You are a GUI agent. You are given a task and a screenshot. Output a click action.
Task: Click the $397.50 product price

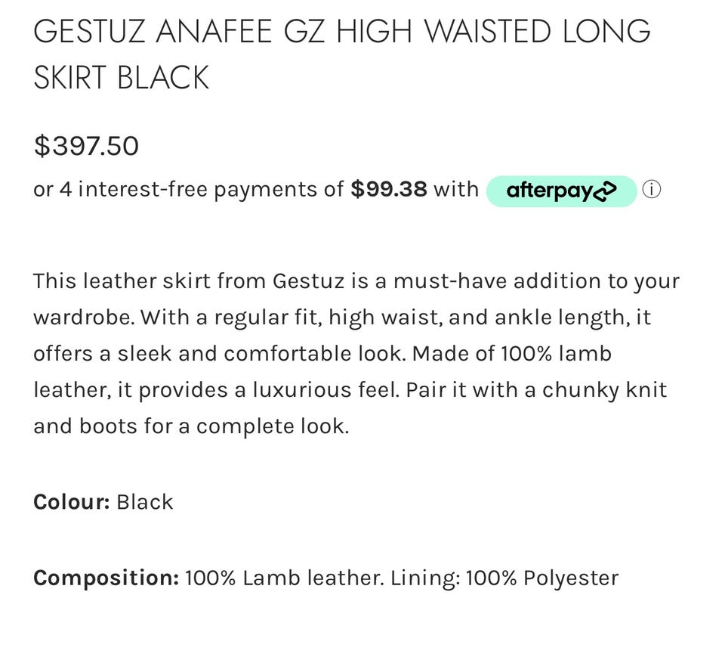pyautogui.click(x=86, y=146)
